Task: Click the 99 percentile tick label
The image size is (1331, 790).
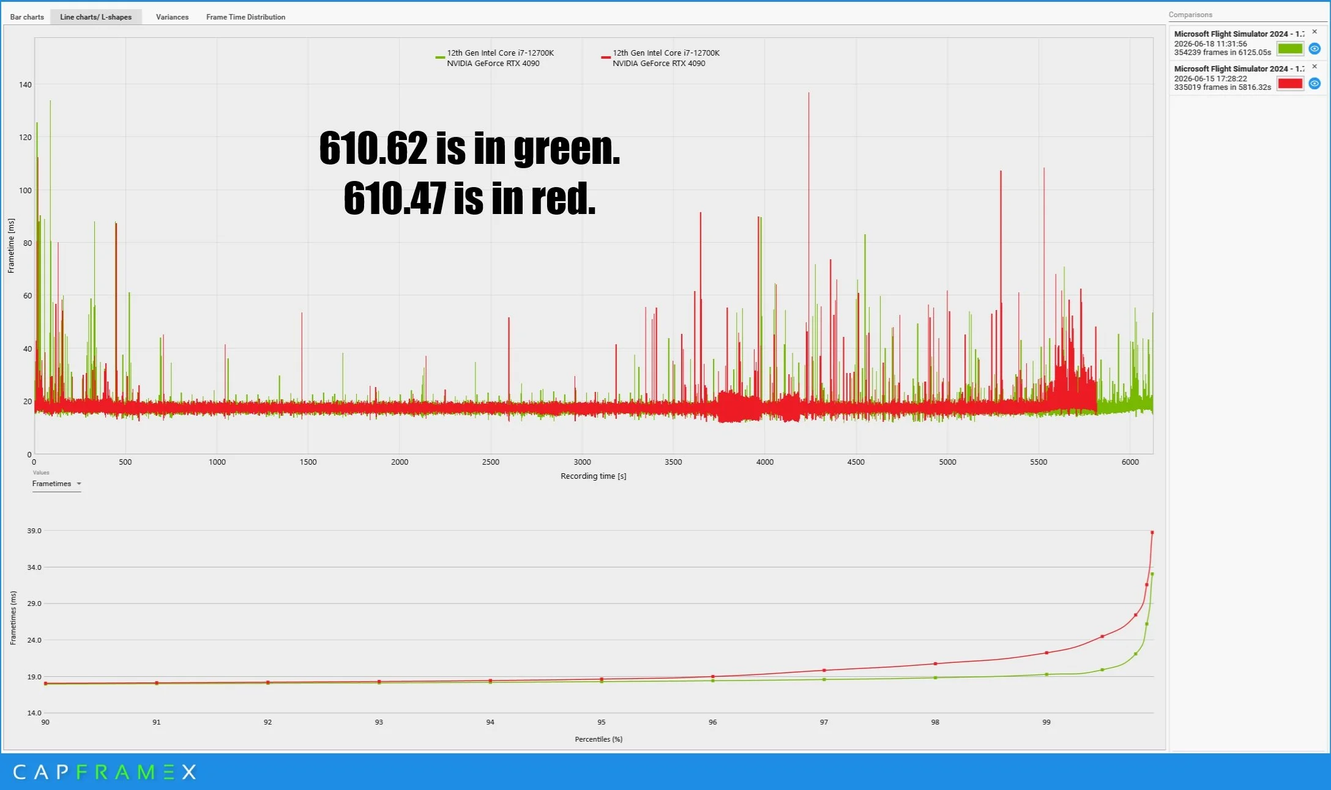Action: (x=1046, y=722)
